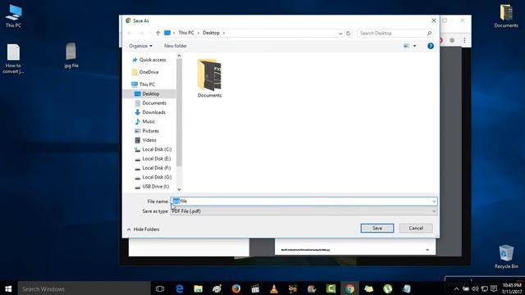Select This PC in navigation pane
525x295 pixels.
(143, 84)
